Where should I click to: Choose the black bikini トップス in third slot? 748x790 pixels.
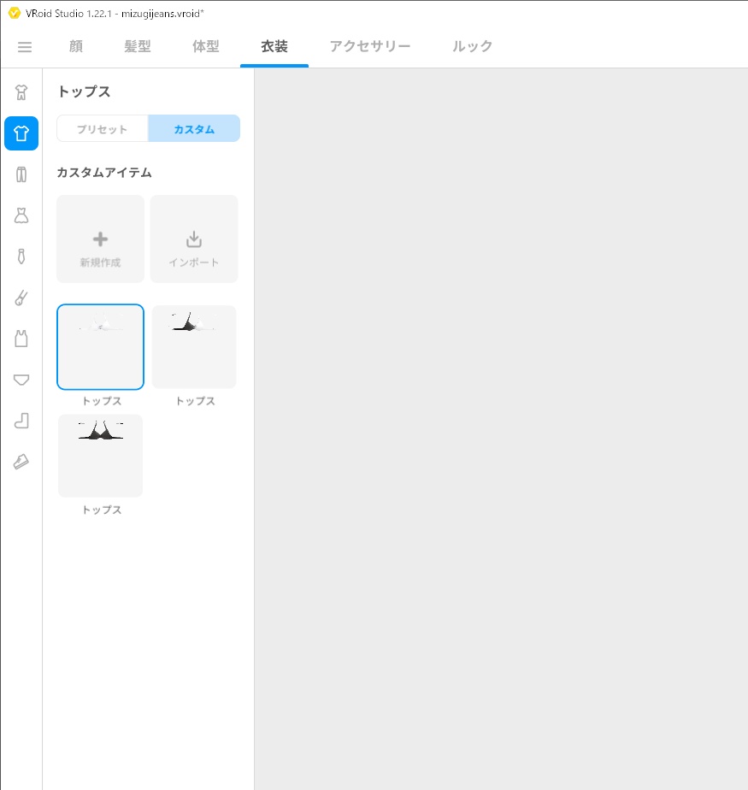(100, 456)
